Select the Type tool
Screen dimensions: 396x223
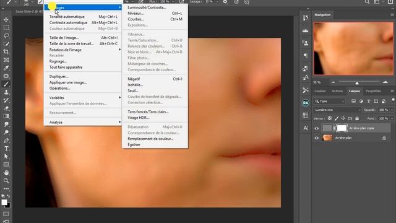click(x=6, y=149)
